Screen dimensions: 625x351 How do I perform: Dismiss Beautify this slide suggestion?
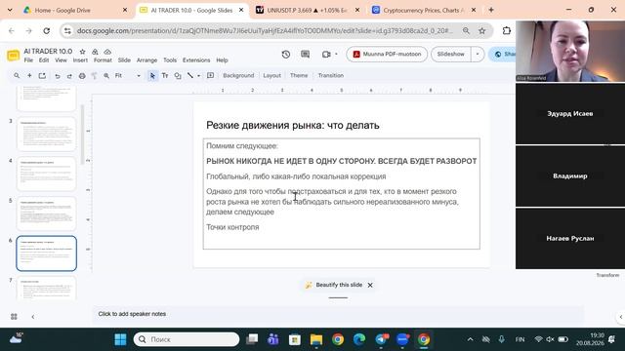pos(370,285)
